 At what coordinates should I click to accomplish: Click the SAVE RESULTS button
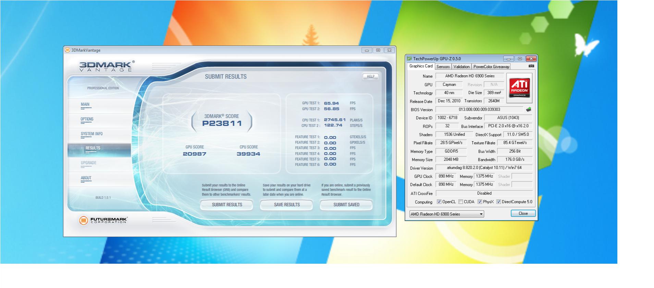click(287, 205)
